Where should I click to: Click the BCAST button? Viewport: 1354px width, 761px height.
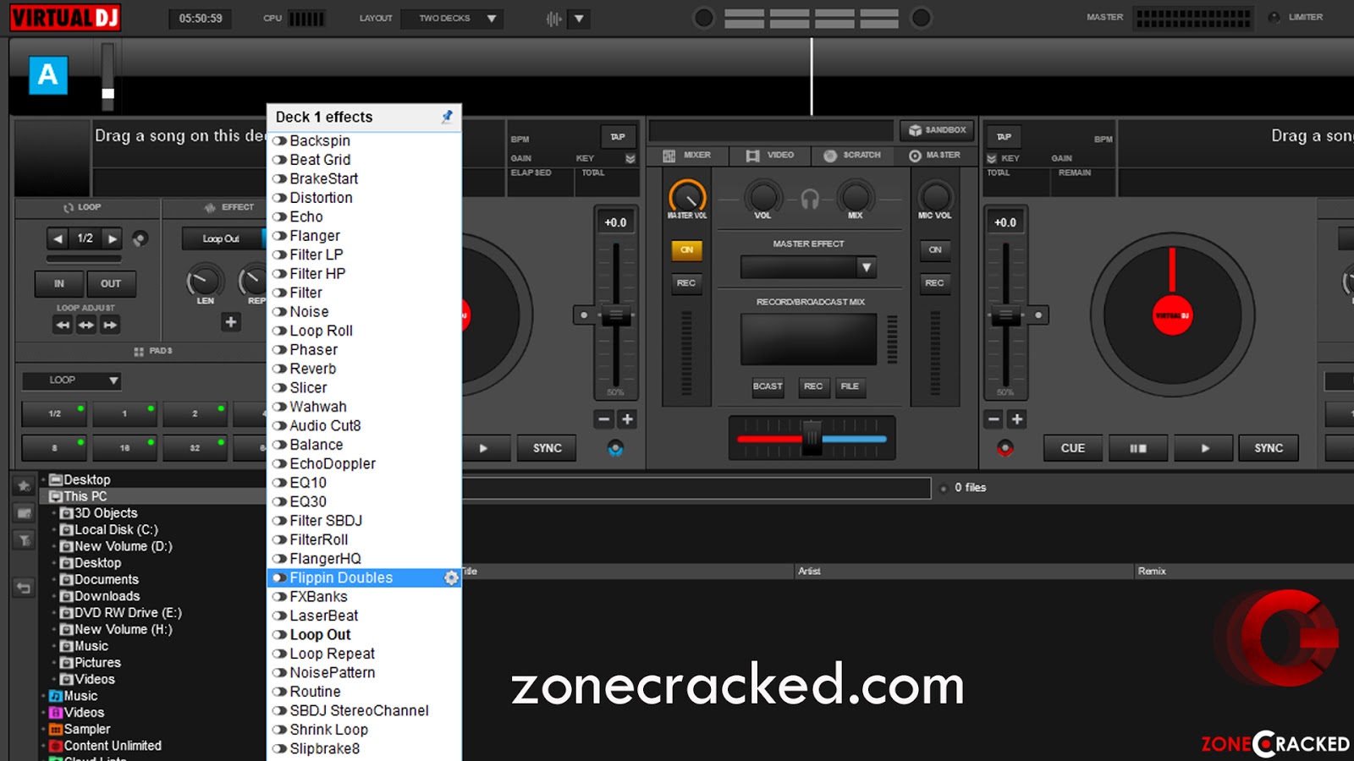tap(768, 386)
